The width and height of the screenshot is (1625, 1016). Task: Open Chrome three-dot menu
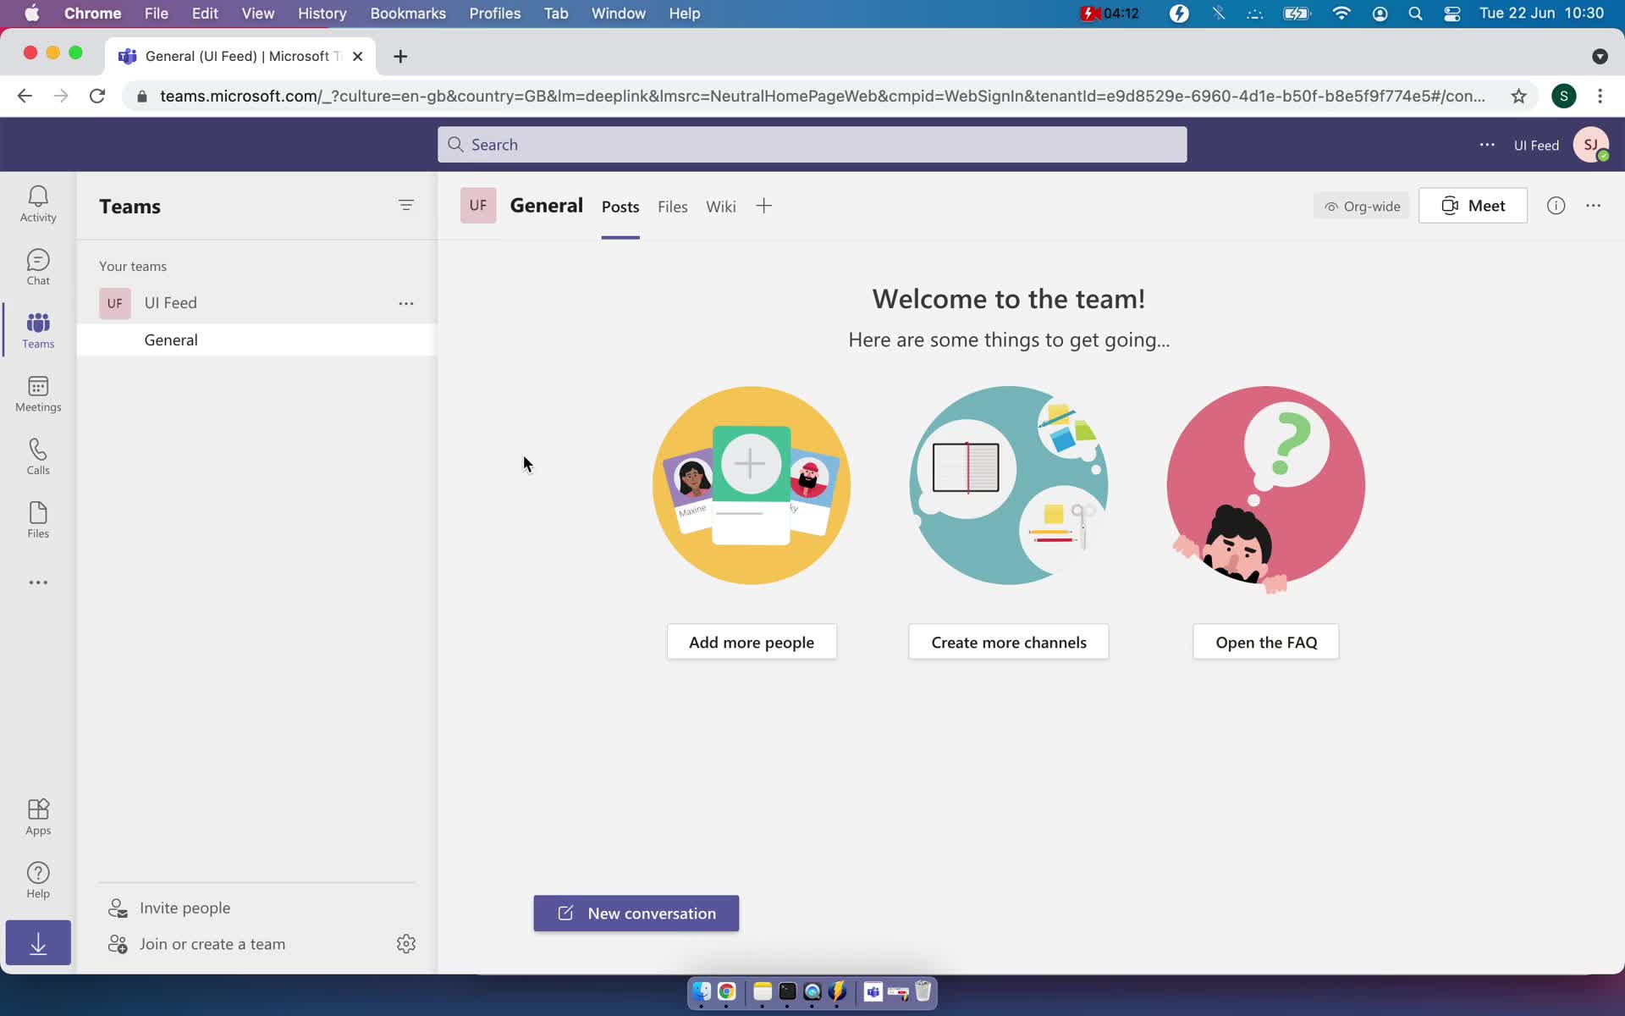(1600, 96)
